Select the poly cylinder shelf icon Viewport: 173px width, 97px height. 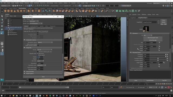tap(12, 11)
